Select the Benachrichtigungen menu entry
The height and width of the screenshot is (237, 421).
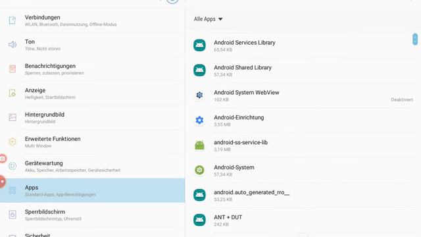92,69
